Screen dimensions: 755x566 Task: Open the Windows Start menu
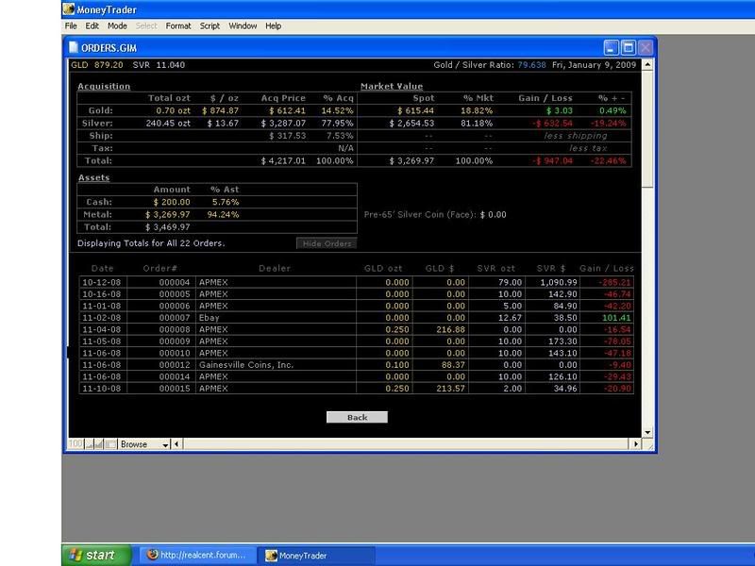tap(89, 556)
